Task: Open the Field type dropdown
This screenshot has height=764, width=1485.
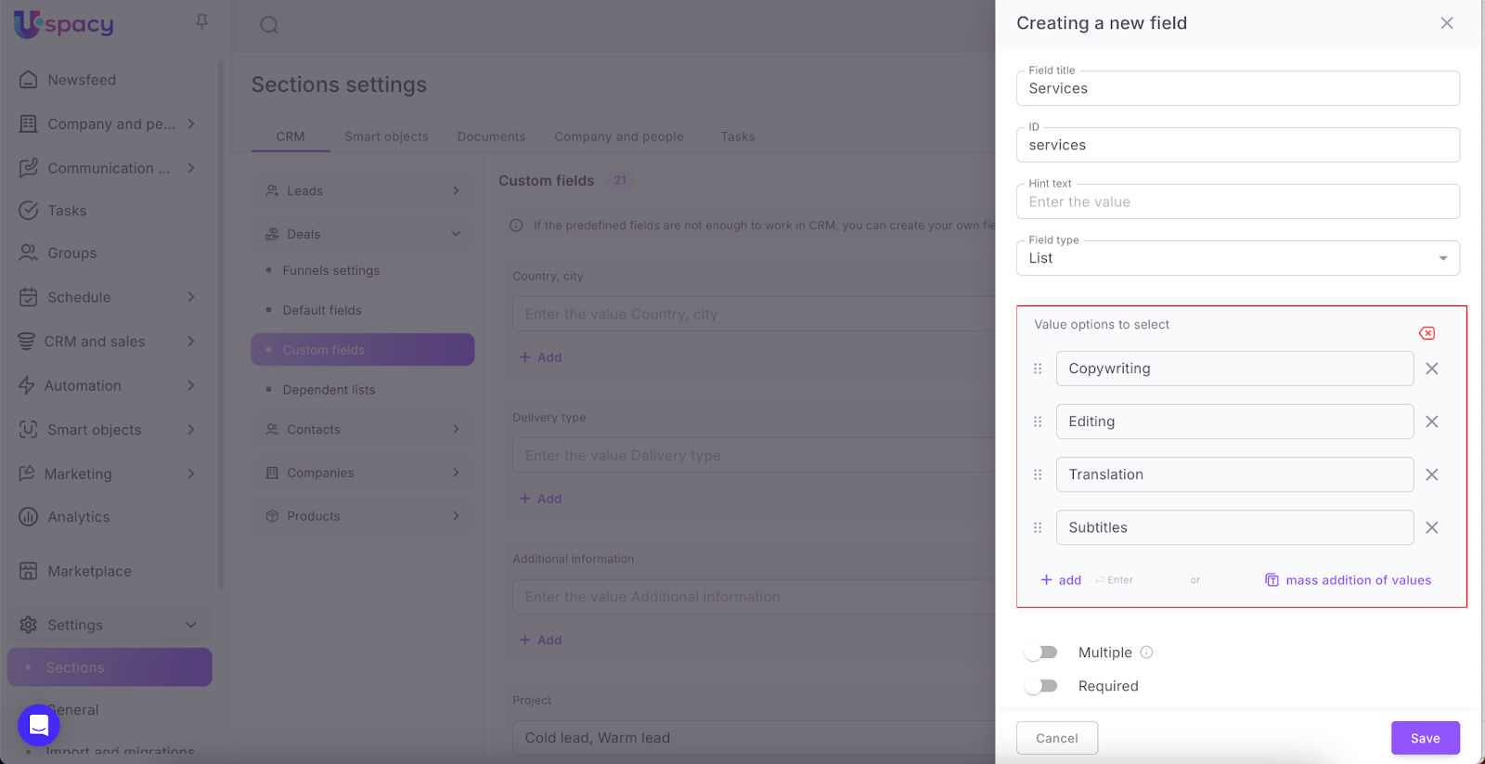Action: tap(1237, 258)
